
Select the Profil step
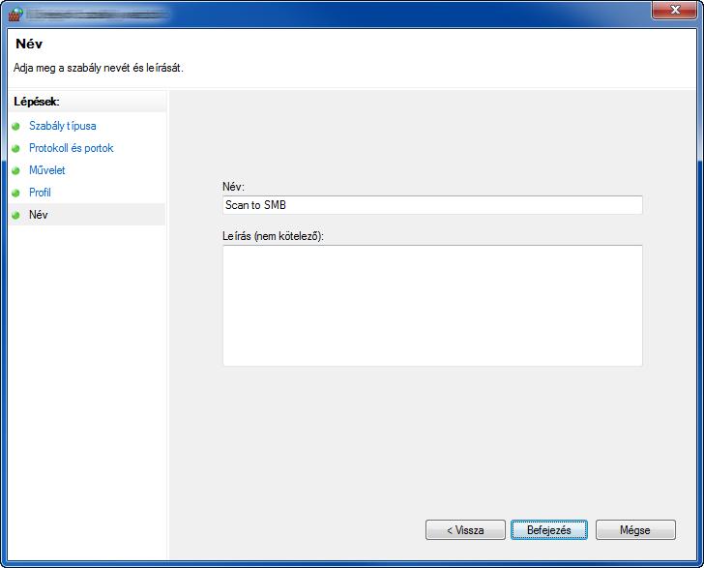pos(40,193)
